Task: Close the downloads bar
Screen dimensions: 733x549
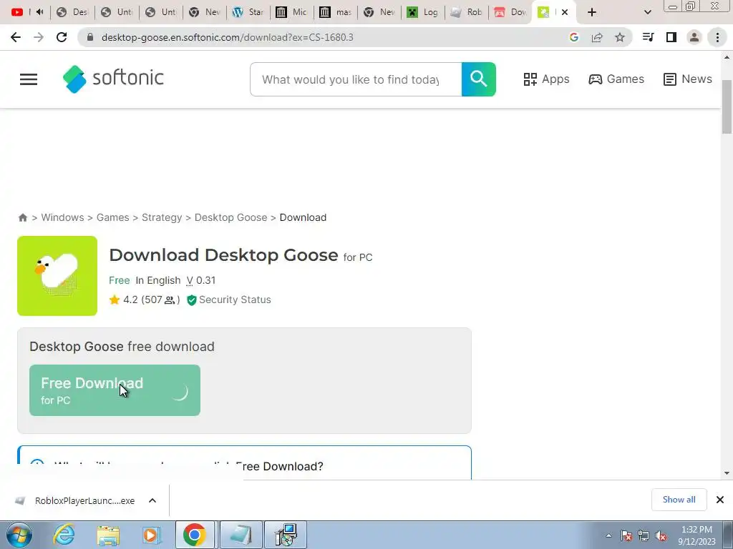Action: pyautogui.click(x=720, y=500)
